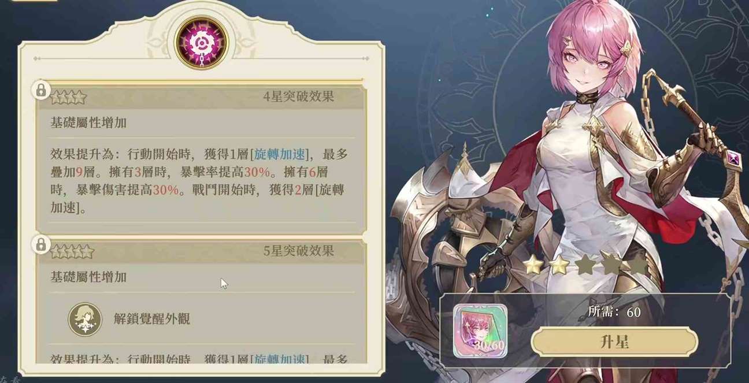Viewport: 749px width, 383px height.
Task: Click the star rating icons beside 4星突破效果
Action: [68, 97]
